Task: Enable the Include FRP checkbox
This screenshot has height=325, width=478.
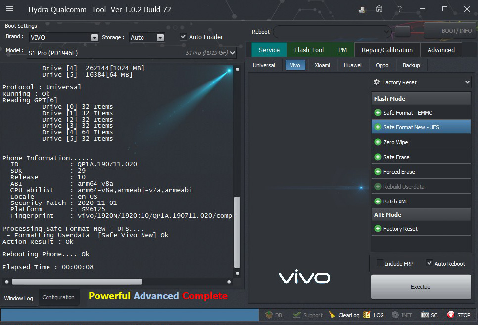Action: pos(380,263)
